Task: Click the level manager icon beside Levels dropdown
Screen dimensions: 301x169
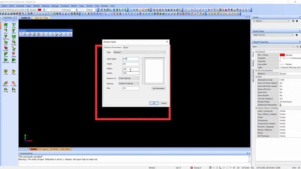Action: 293,21
